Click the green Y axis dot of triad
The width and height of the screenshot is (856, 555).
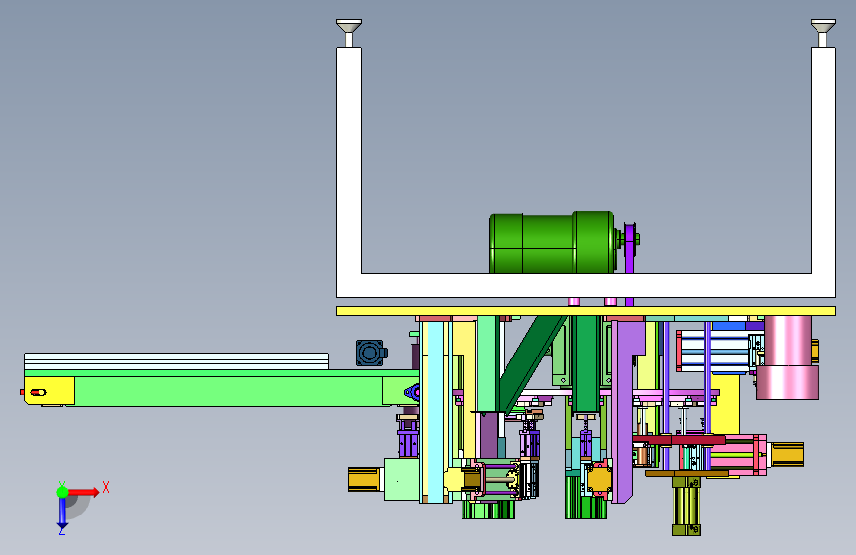point(62,492)
